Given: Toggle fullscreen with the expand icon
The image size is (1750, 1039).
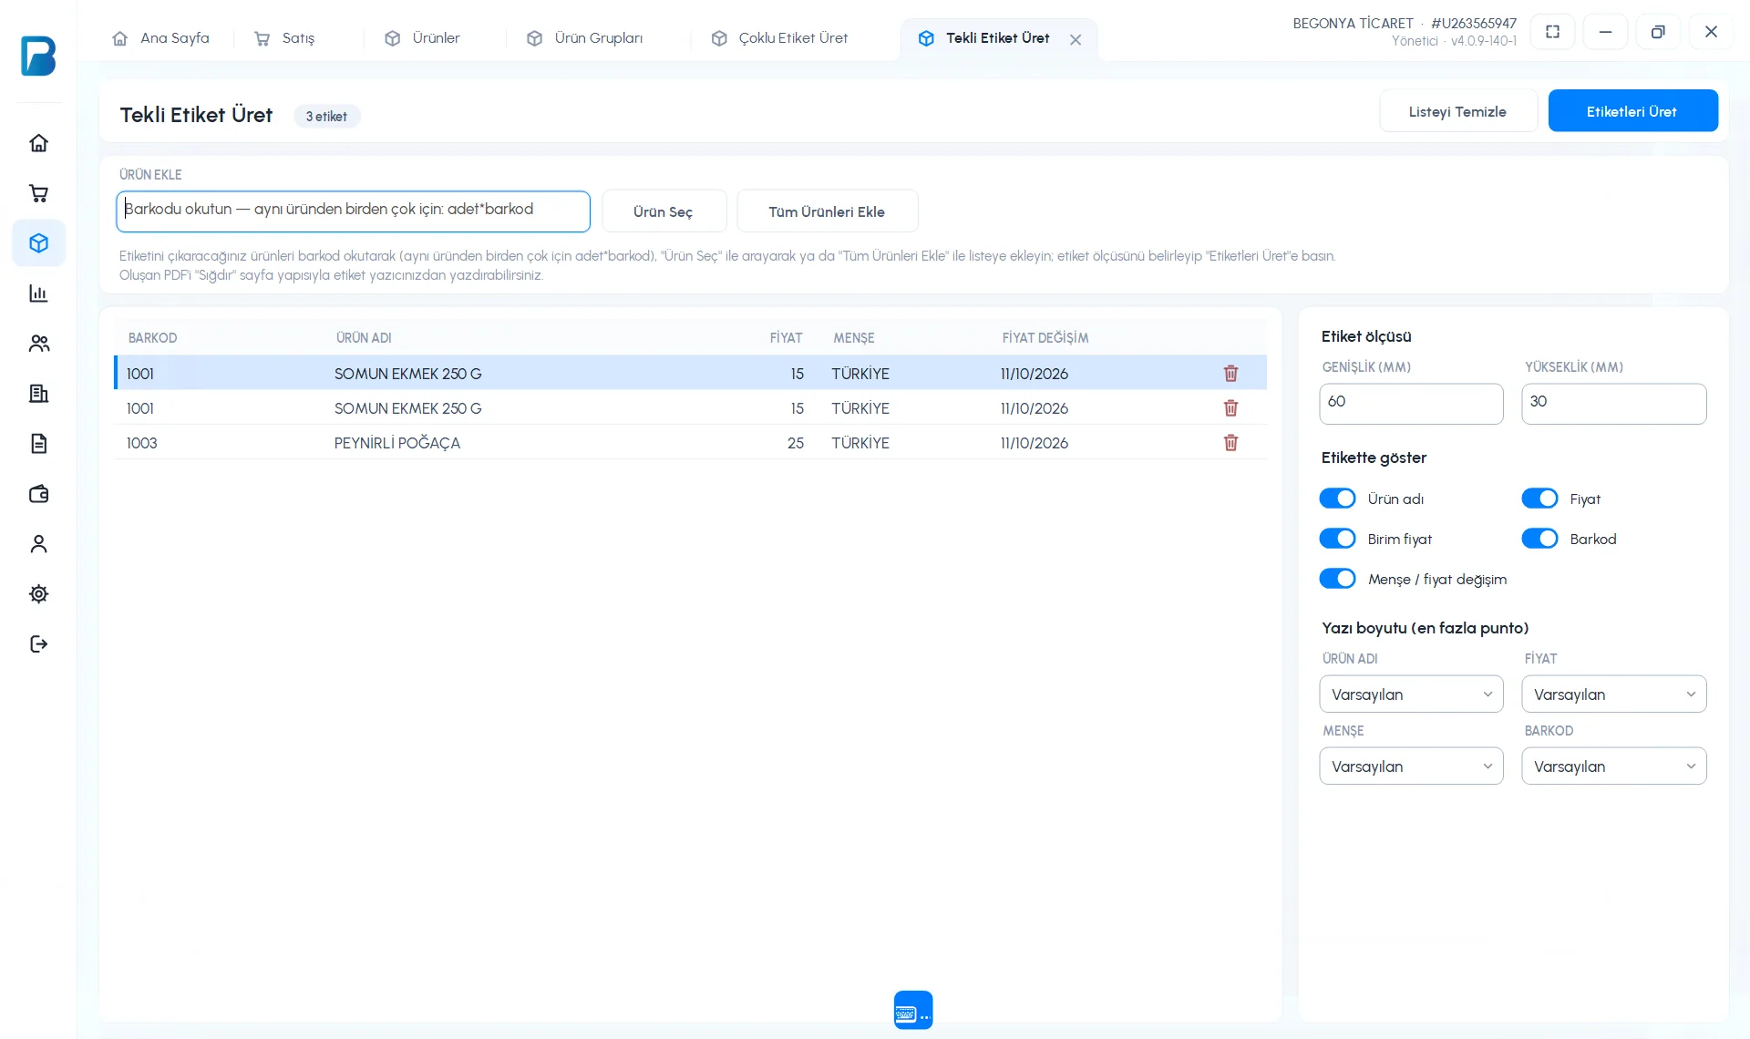Looking at the screenshot, I should tap(1552, 32).
